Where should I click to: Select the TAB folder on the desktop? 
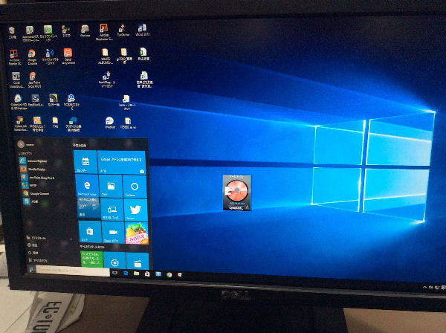(x=55, y=123)
